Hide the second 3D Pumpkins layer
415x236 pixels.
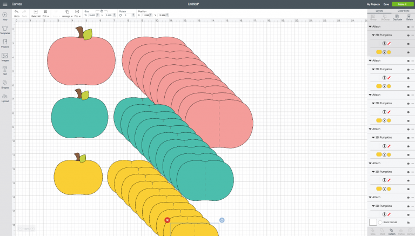(x=408, y=69)
